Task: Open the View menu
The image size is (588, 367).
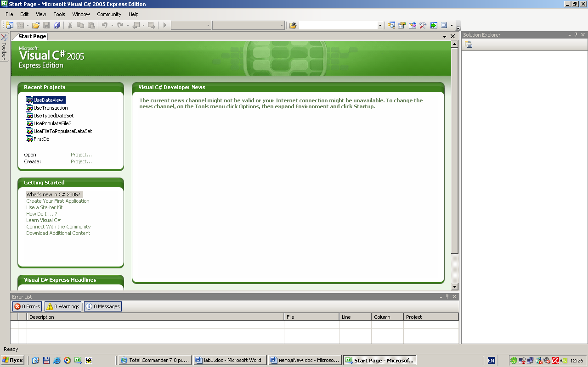Action: pyautogui.click(x=41, y=14)
